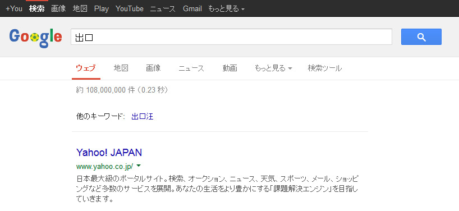Switch to ニュース results tab

click(191, 68)
